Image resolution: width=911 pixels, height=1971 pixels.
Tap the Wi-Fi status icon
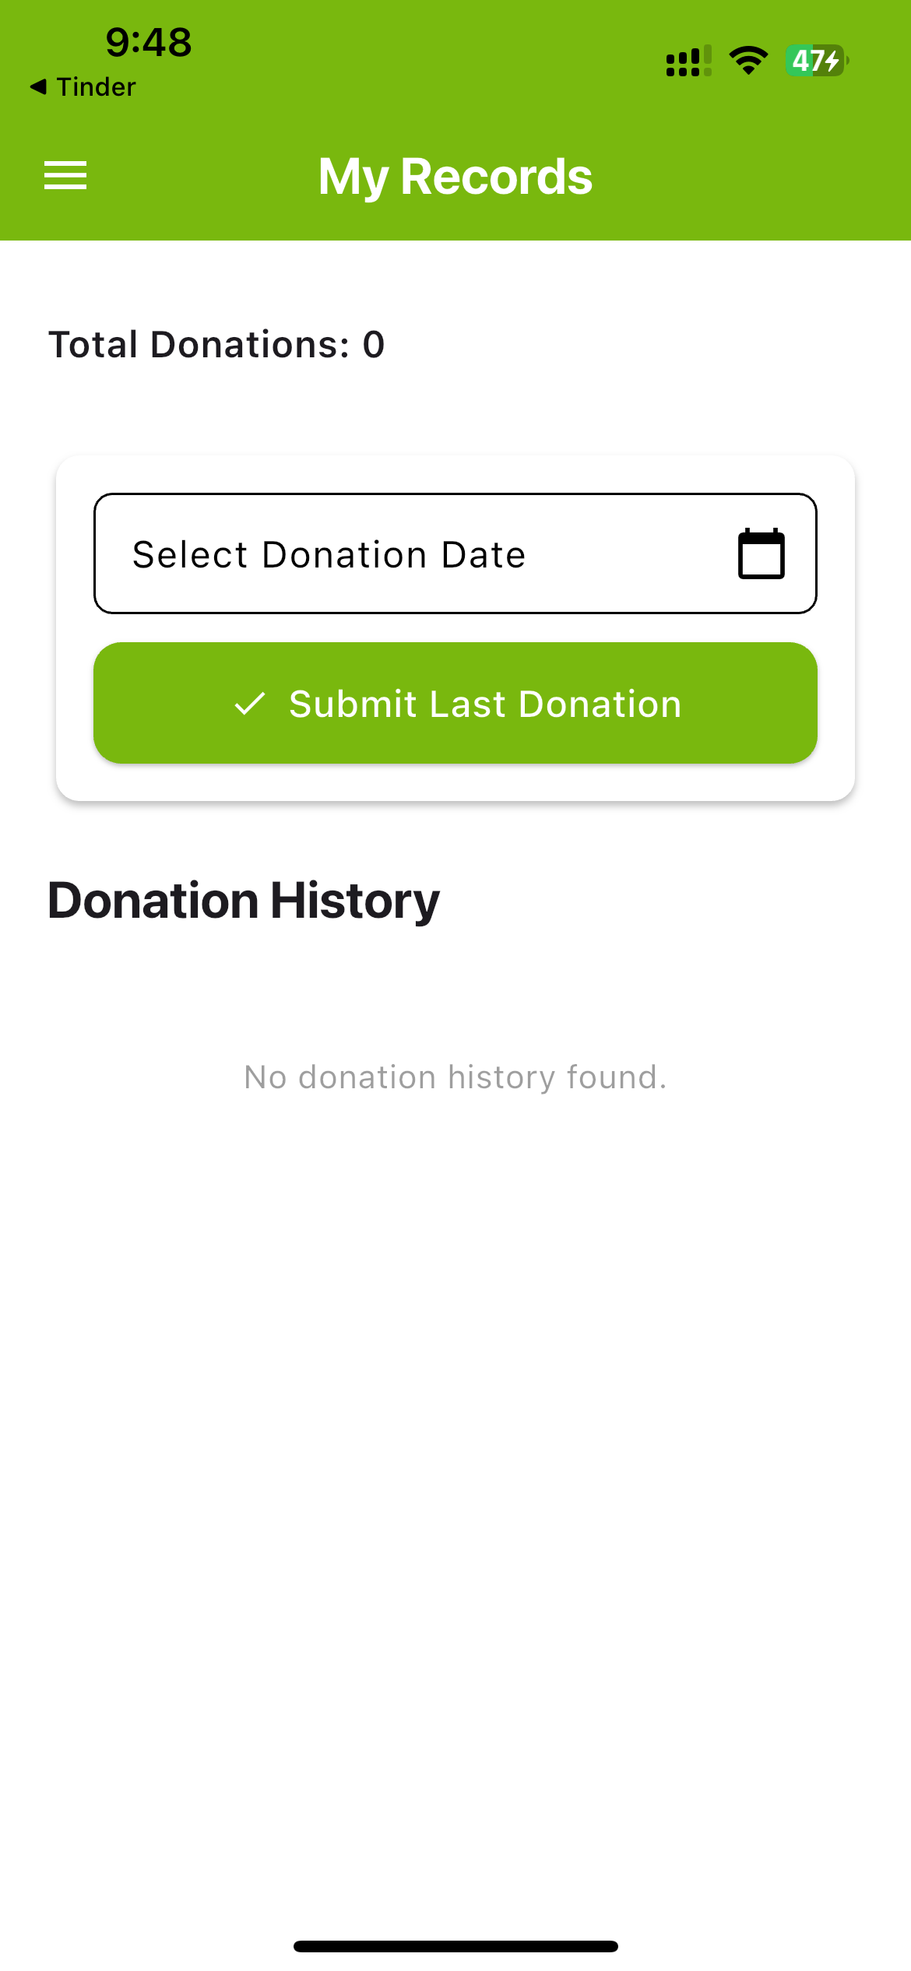tap(748, 60)
